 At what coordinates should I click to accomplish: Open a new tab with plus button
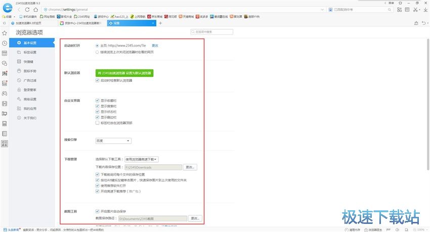[160, 23]
